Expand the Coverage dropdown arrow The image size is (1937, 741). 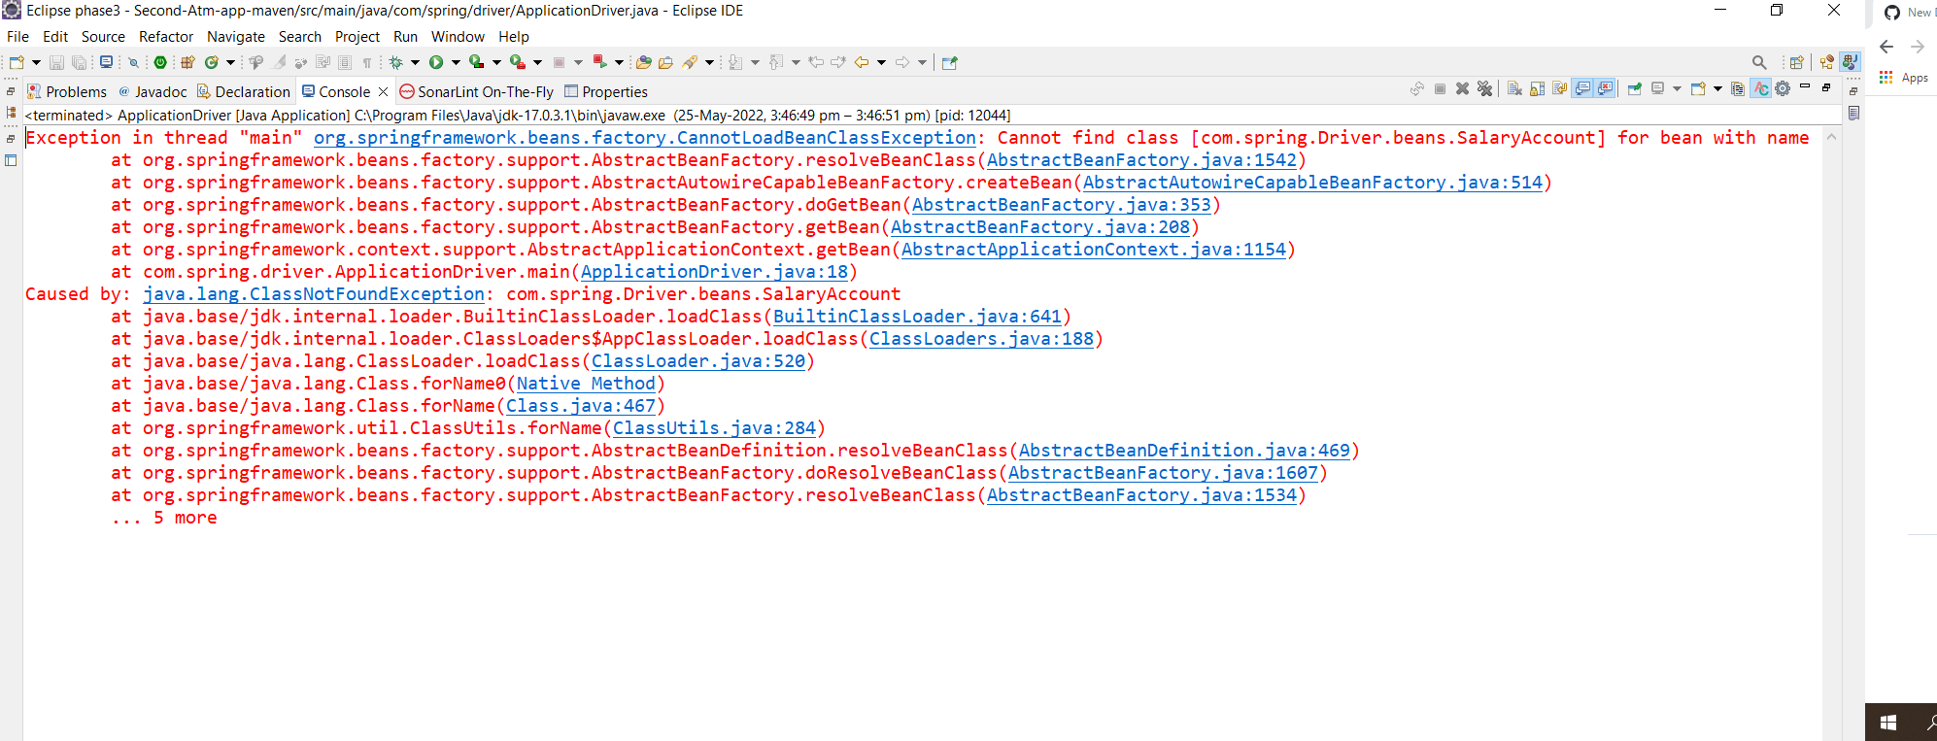coord(496,62)
